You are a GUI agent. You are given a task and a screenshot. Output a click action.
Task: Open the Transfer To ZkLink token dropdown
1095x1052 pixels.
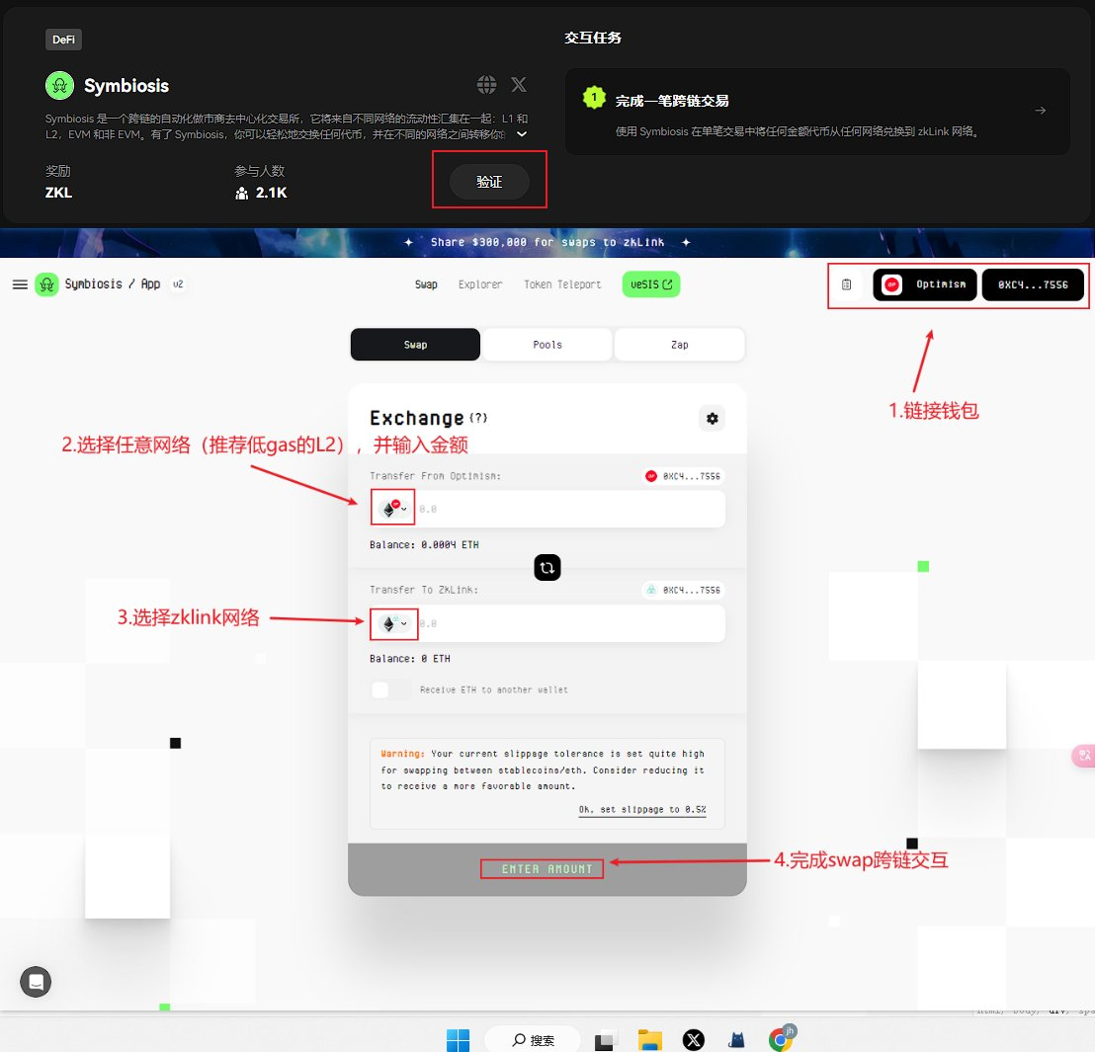[394, 623]
